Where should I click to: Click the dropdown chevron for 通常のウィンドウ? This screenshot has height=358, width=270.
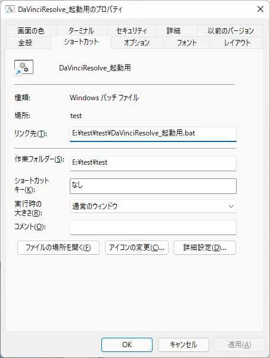tap(231, 206)
